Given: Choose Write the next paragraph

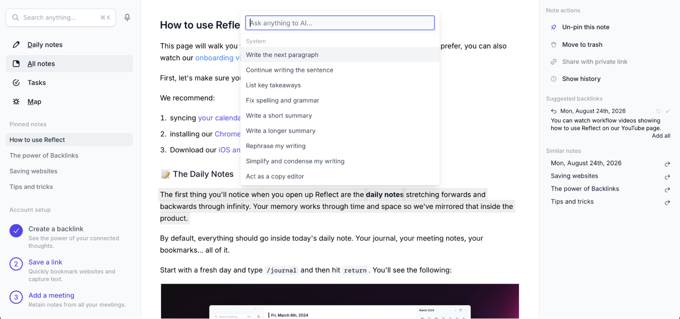Looking at the screenshot, I should click(x=340, y=55).
